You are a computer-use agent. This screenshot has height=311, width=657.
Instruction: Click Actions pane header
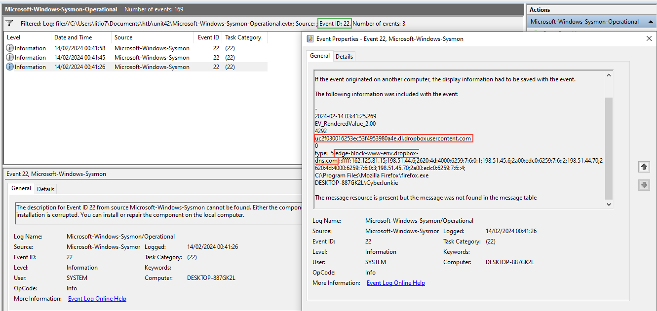point(592,9)
